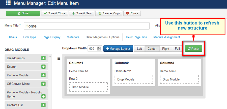Click the move icon next to Search module
Viewport: 227px width, 109px height.
(43, 67)
